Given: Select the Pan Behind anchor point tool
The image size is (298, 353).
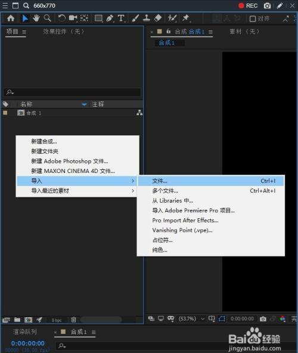Looking at the screenshot, I should [x=84, y=18].
